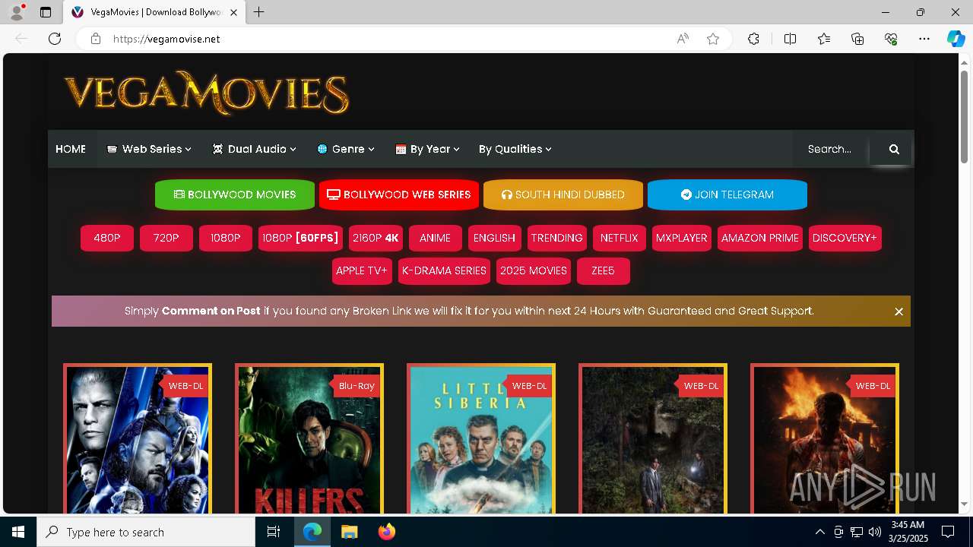Filter by 1080P quality
The height and width of the screenshot is (547, 973).
(x=226, y=238)
